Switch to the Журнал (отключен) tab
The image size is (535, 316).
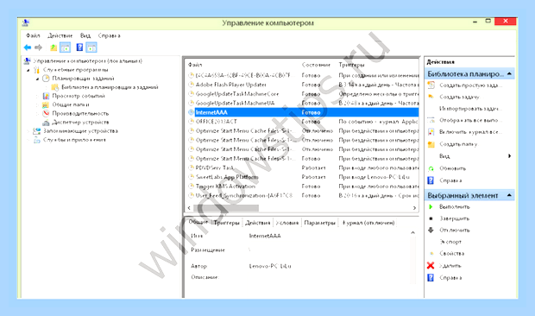click(368, 223)
